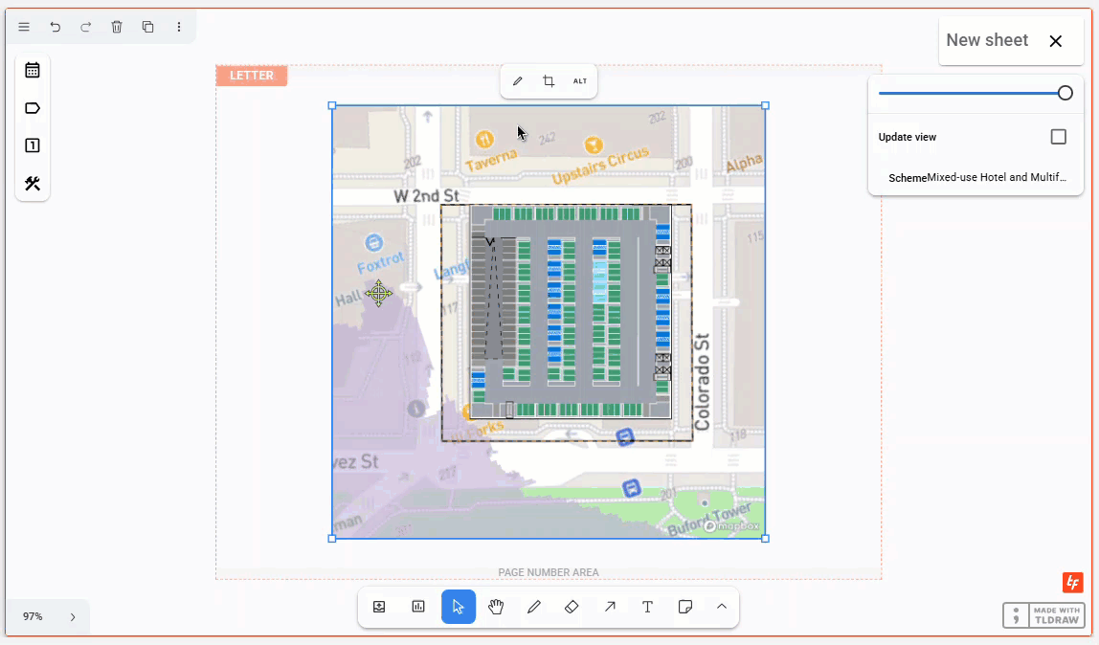Screen dimensions: 1099x645
Task: Select the hand pan tool
Action: [496, 607]
